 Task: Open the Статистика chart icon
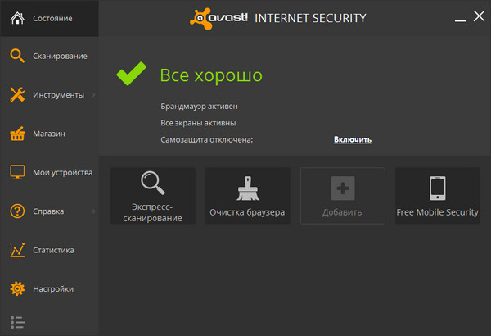(x=17, y=250)
